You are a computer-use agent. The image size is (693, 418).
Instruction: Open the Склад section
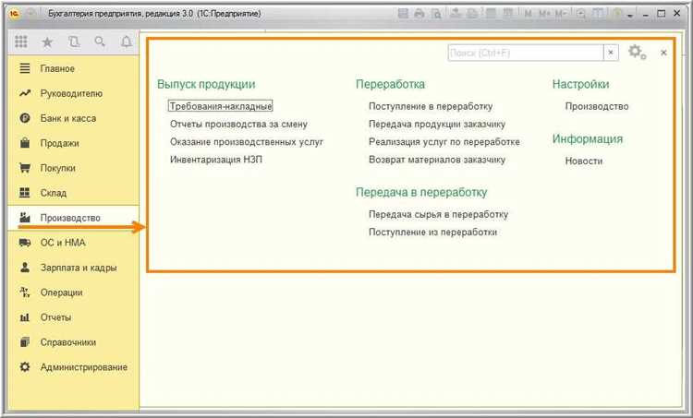73,193
